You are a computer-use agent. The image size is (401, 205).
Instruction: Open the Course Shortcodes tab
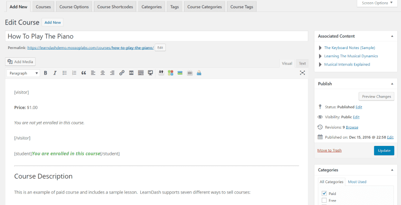point(115,7)
